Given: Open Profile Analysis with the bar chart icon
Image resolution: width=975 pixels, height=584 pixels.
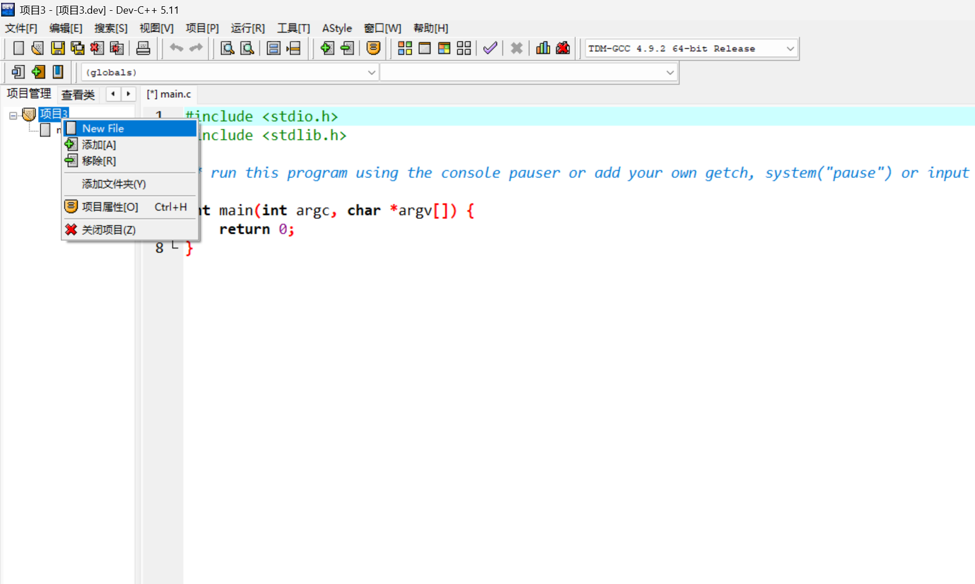Looking at the screenshot, I should click(x=543, y=48).
